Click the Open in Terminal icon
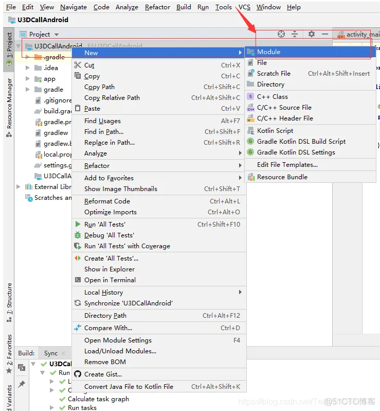 [x=78, y=280]
